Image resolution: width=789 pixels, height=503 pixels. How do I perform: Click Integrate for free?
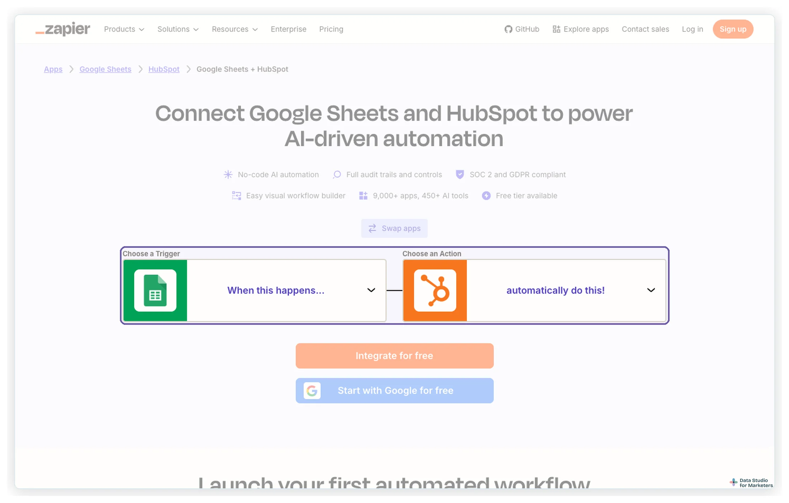(394, 356)
